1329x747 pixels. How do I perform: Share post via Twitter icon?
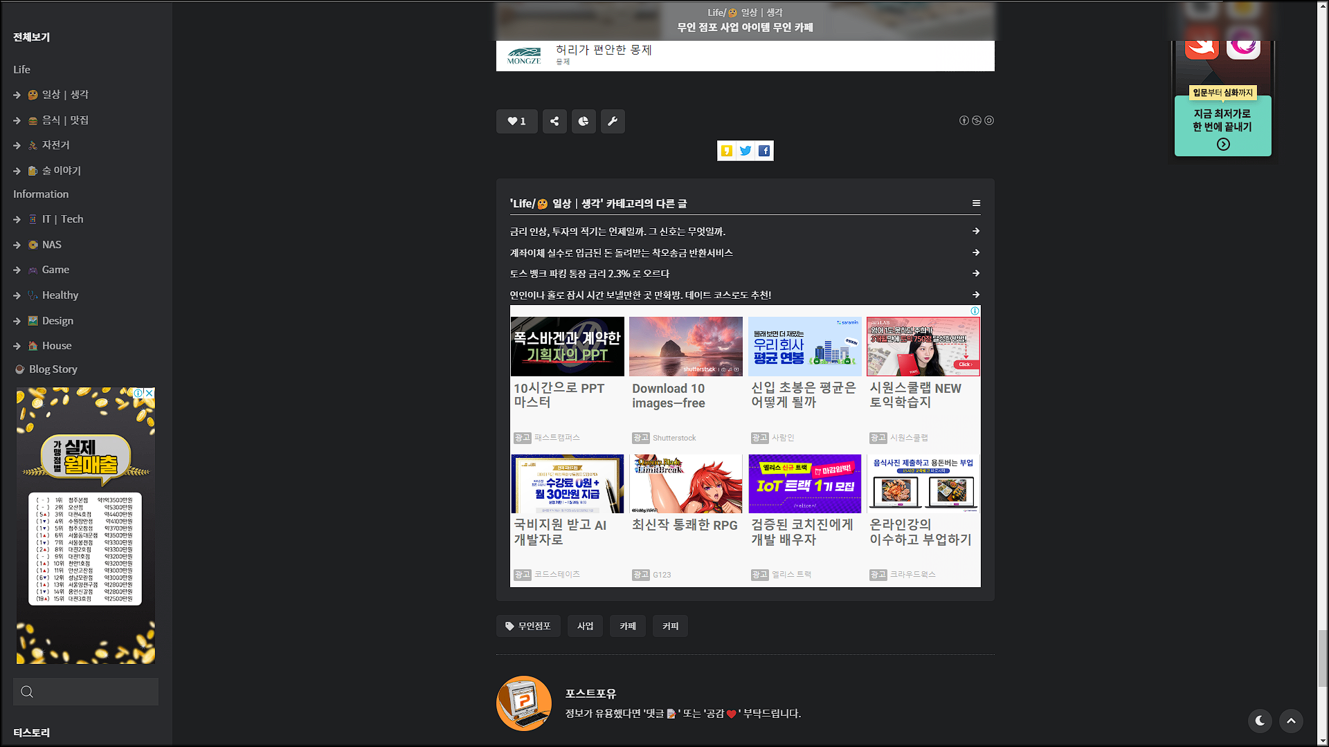tap(745, 151)
